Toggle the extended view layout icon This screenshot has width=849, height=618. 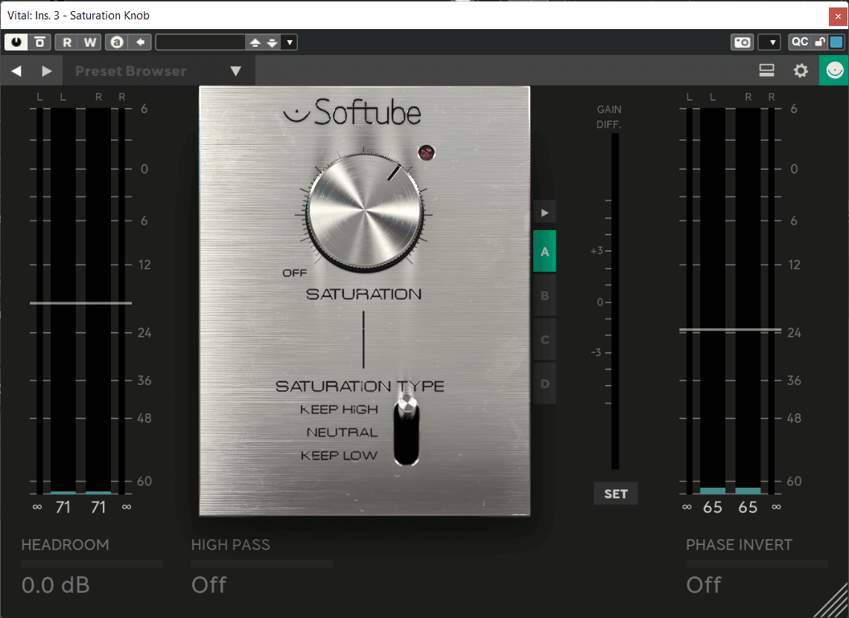[x=766, y=70]
